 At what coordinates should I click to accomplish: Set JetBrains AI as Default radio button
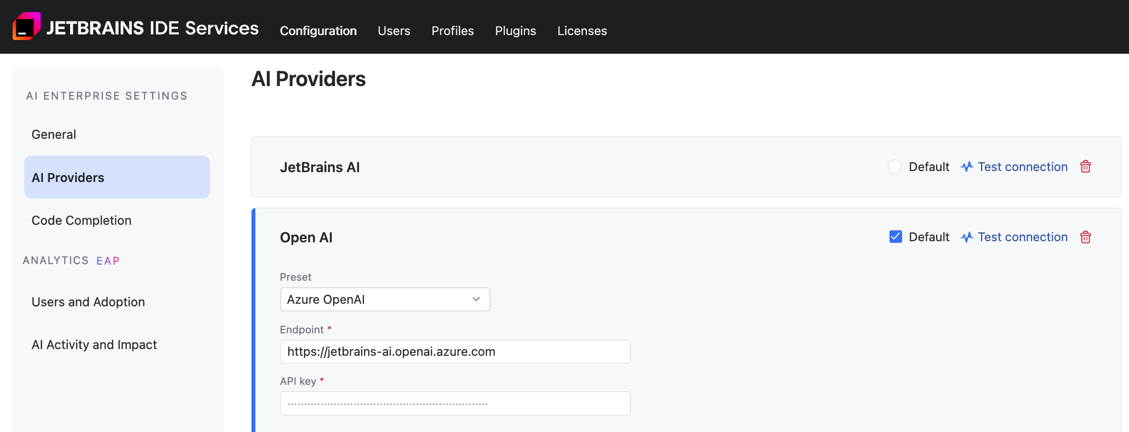pyautogui.click(x=894, y=167)
